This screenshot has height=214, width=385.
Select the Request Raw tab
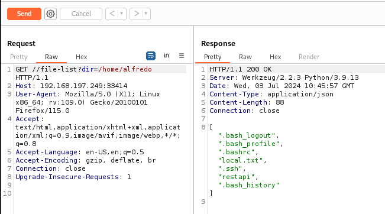(51, 57)
